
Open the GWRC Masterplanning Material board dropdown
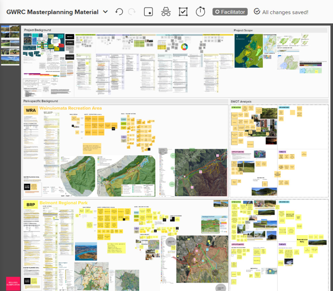click(105, 12)
